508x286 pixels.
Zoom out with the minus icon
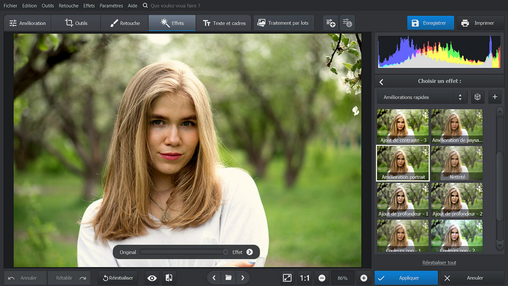tap(322, 278)
